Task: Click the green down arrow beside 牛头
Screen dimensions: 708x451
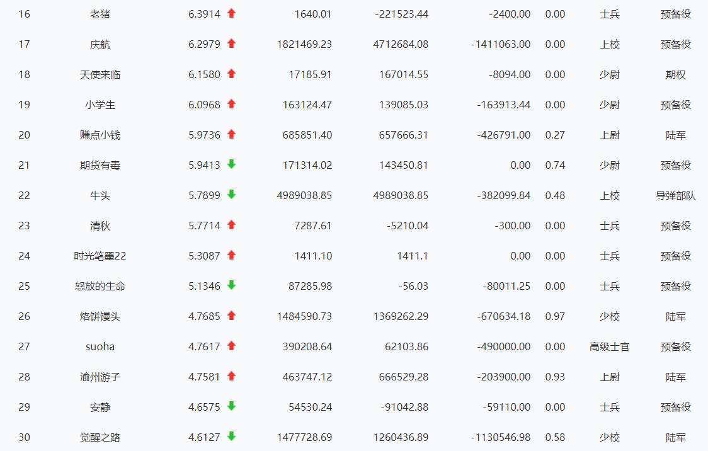Action: 231,195
